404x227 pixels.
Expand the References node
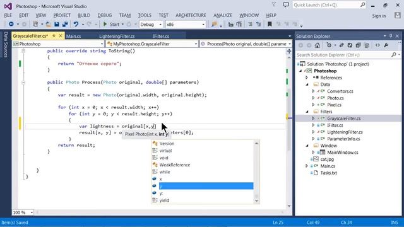point(307,78)
